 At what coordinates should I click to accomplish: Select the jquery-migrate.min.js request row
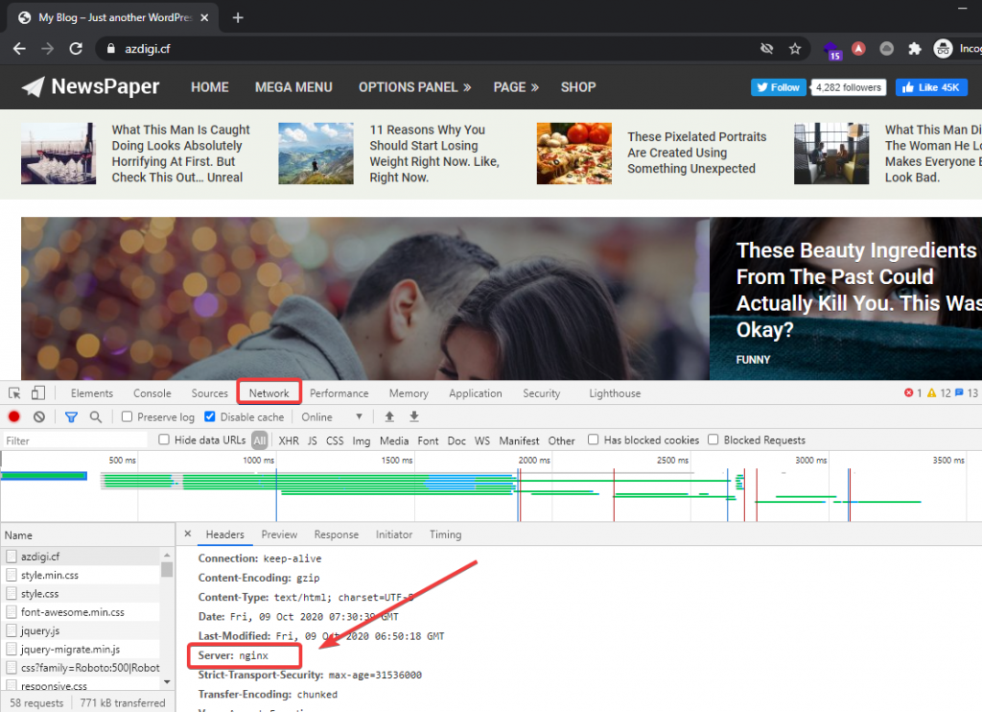(x=82, y=650)
